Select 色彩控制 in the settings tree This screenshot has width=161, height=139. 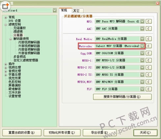15,82
